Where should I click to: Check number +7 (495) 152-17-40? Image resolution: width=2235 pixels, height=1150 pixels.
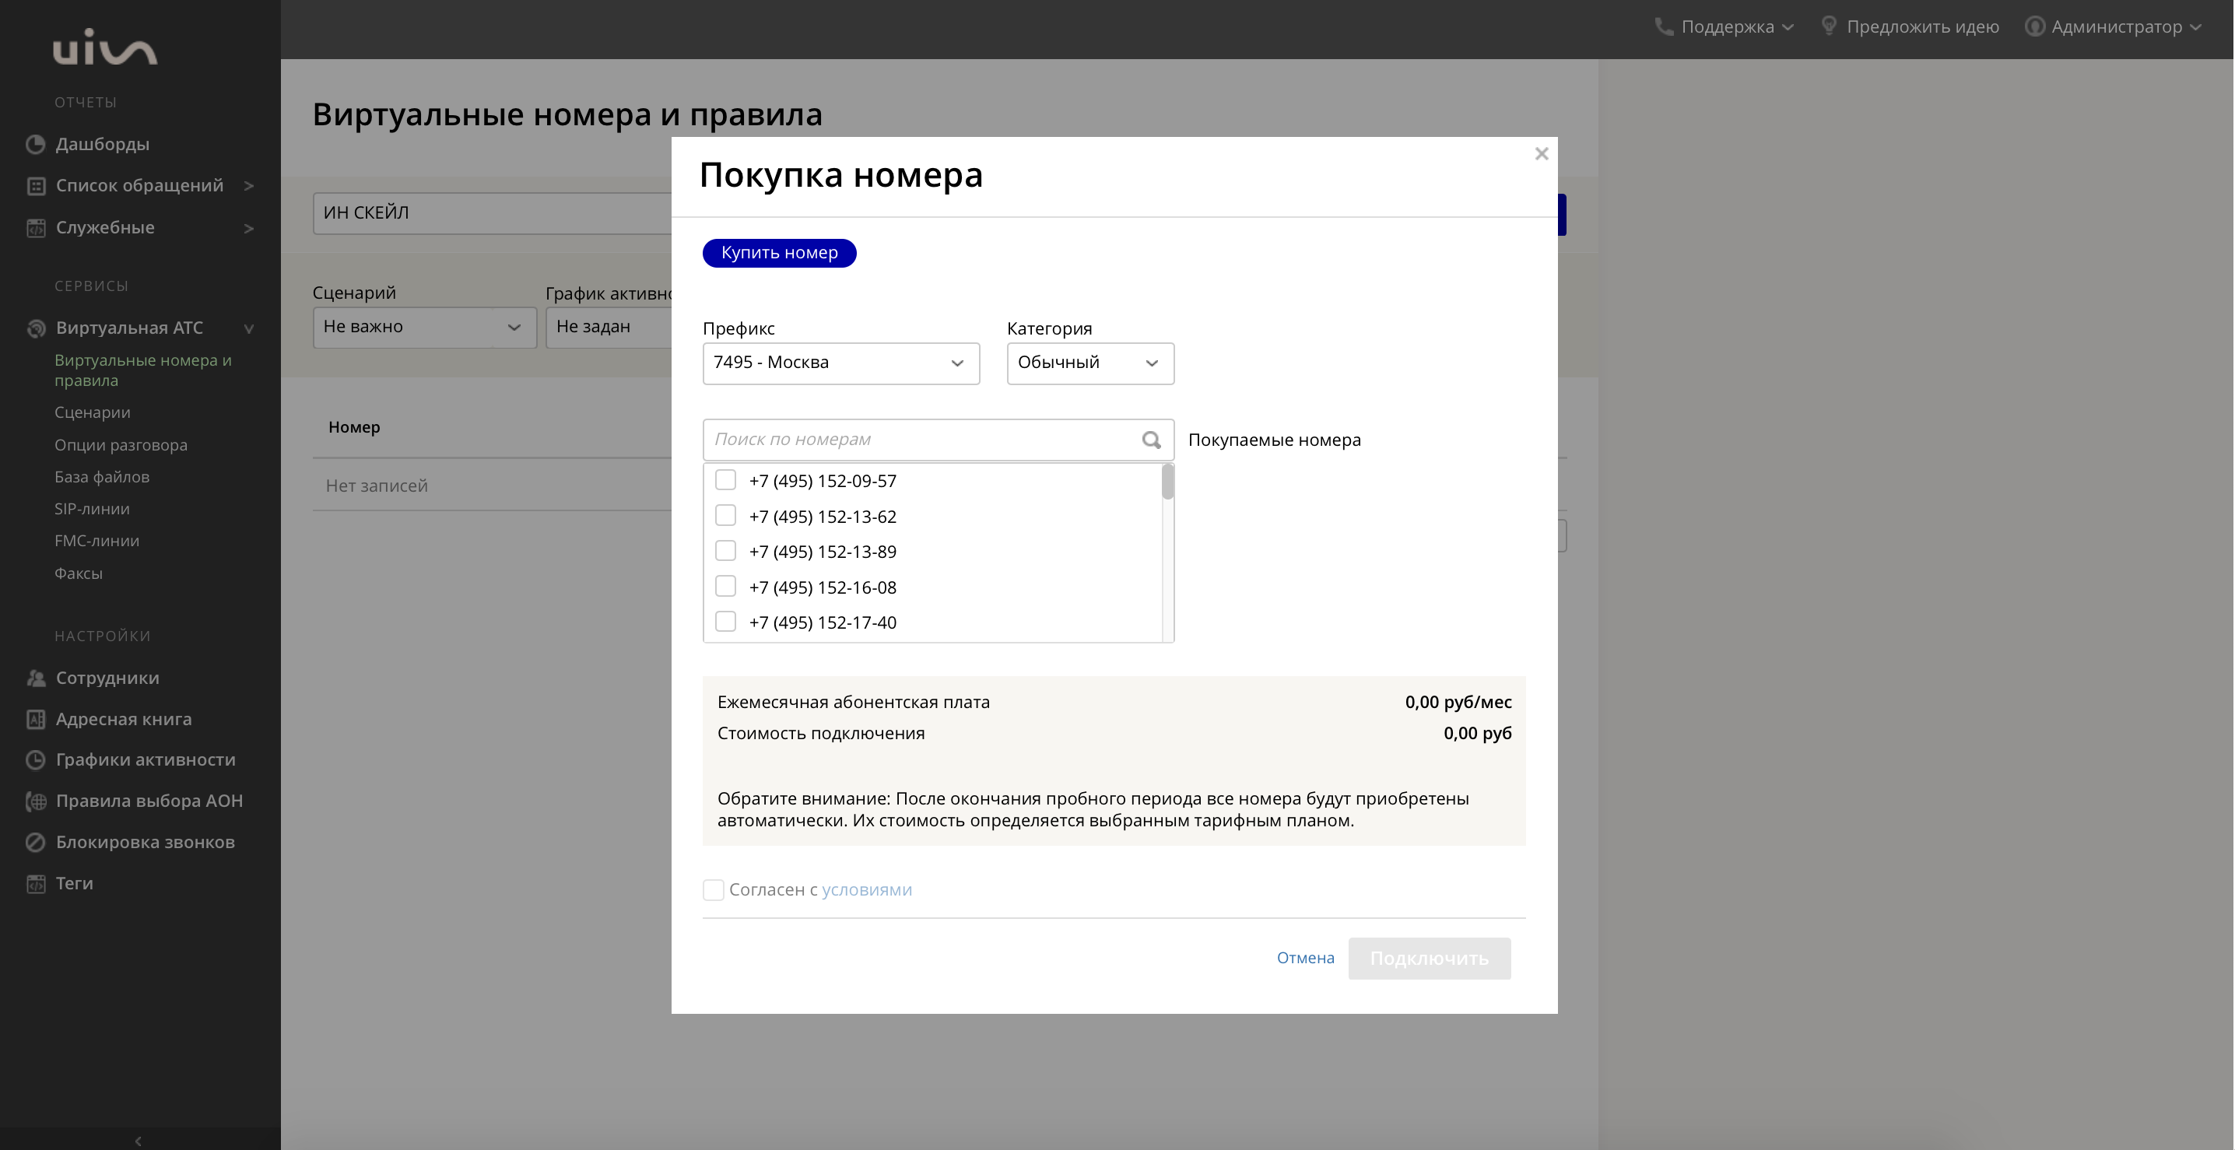click(725, 622)
